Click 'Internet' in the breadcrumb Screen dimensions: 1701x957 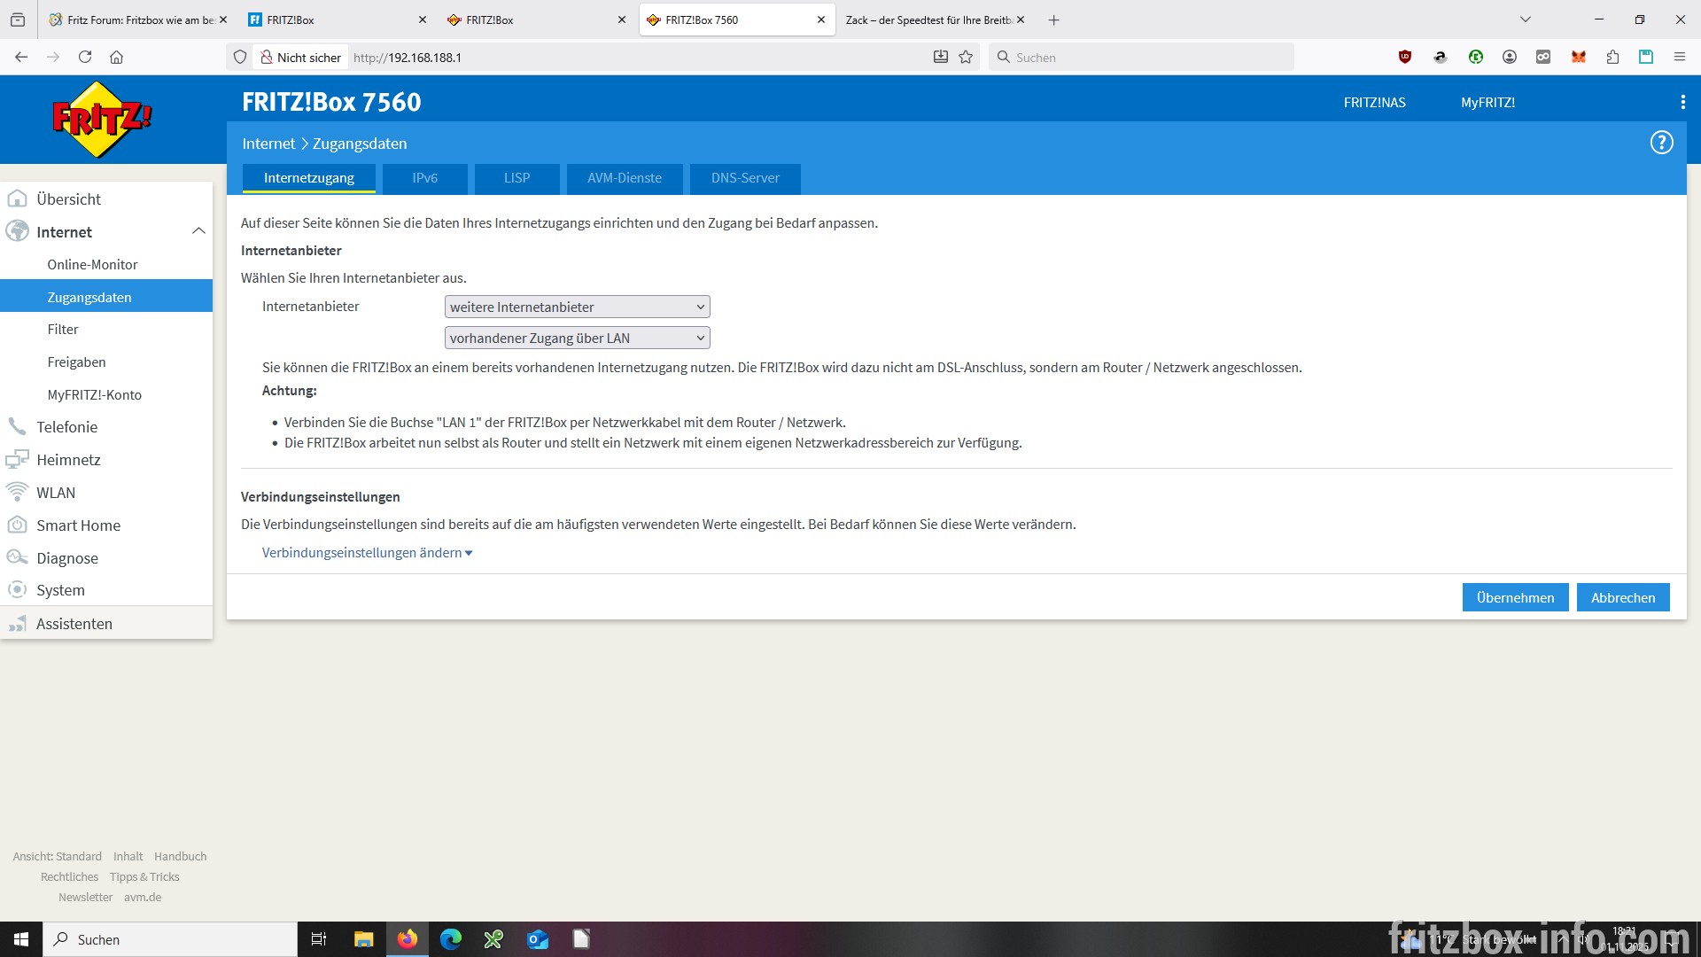tap(268, 144)
